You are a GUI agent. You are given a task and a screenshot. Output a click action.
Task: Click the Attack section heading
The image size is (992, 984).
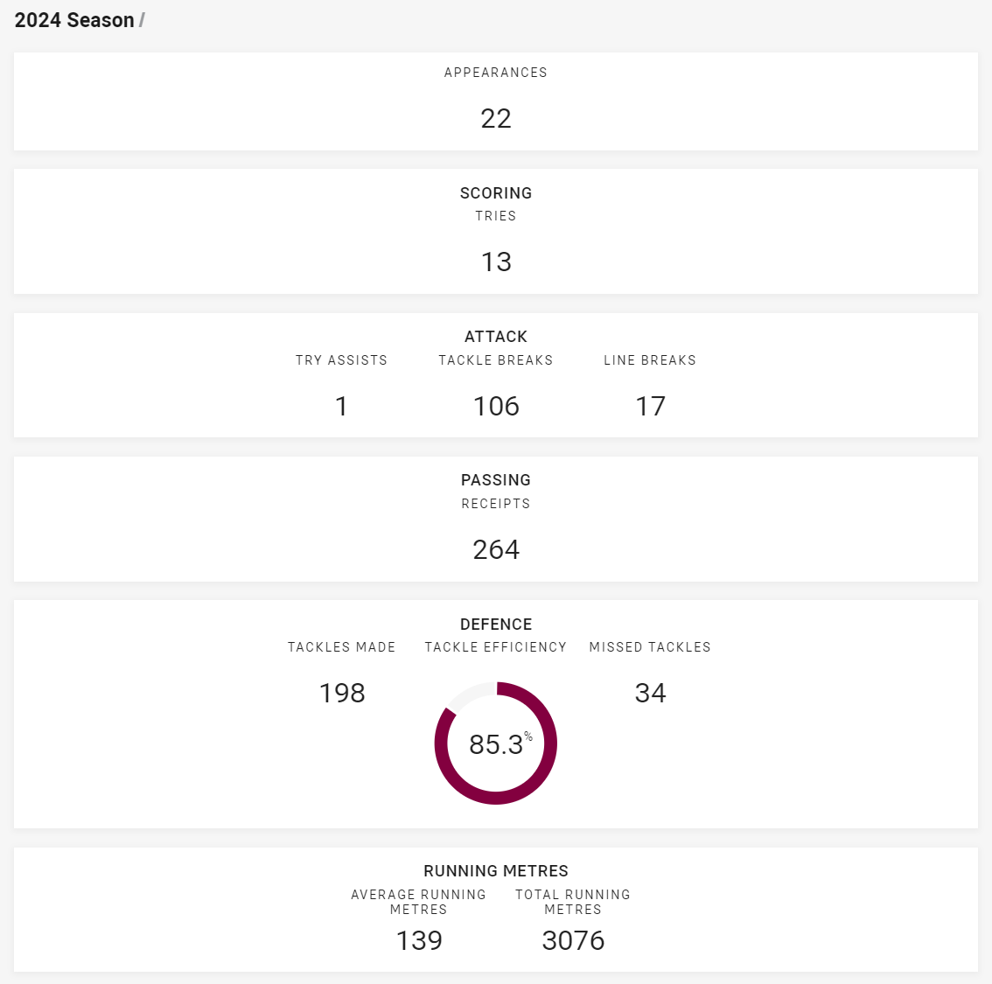pos(495,337)
